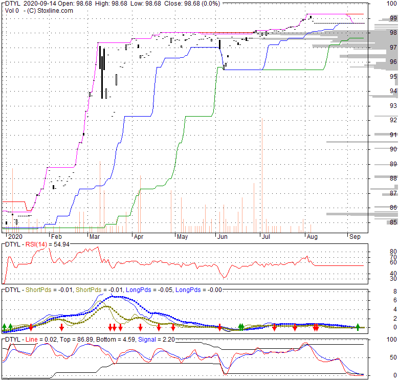Click the rightmost green up arrow near Sep
The image size is (399, 381).
click(x=358, y=326)
